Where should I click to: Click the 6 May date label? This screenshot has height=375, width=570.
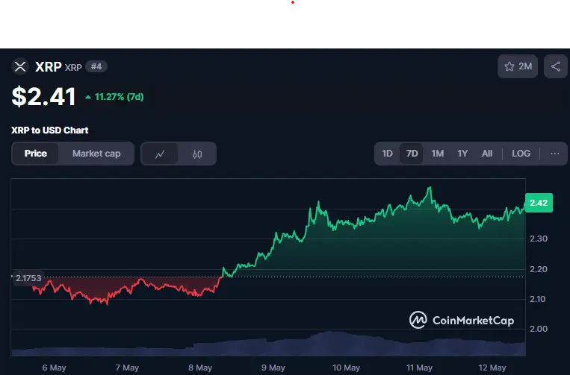click(x=55, y=368)
